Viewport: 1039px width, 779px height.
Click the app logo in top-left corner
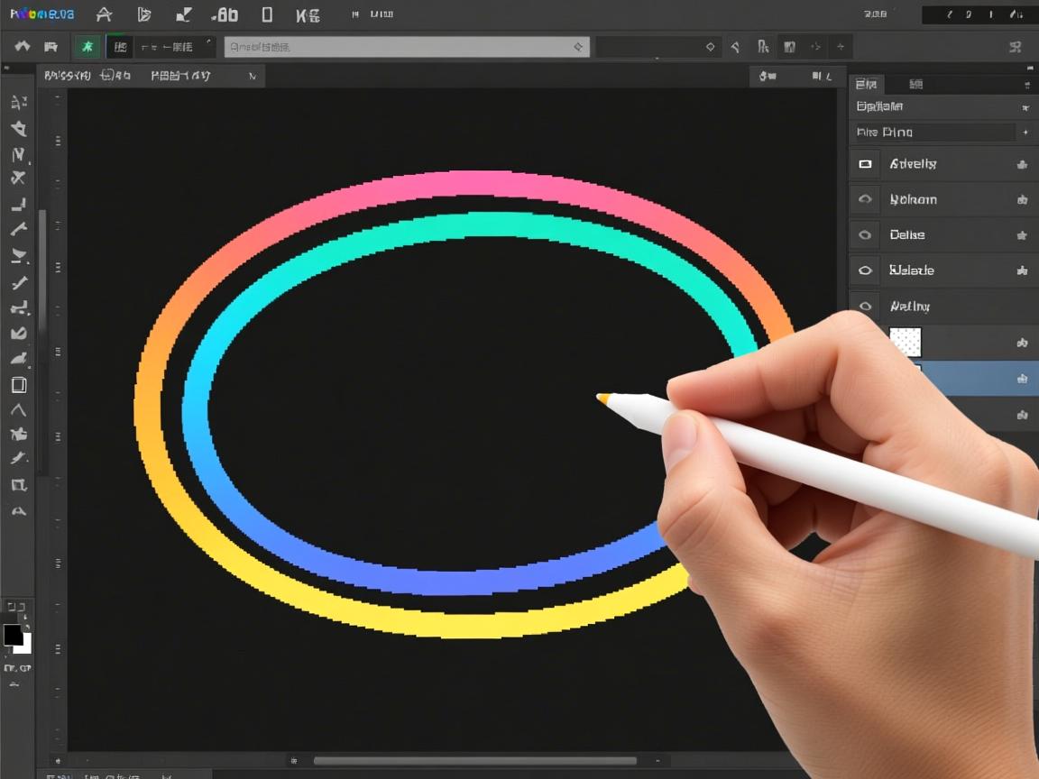coord(42,14)
